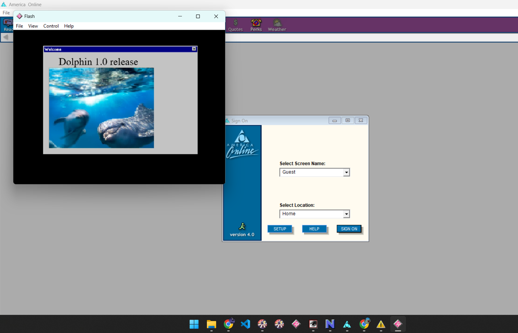Switch to America Online via its taskbar icon
The width and height of the screenshot is (518, 333).
pos(347,324)
